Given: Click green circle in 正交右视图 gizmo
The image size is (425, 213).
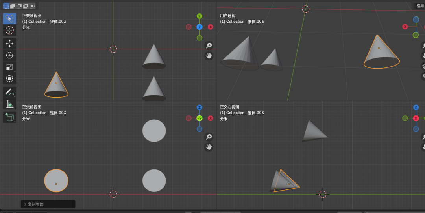Looking at the screenshot, I should click(405, 118).
